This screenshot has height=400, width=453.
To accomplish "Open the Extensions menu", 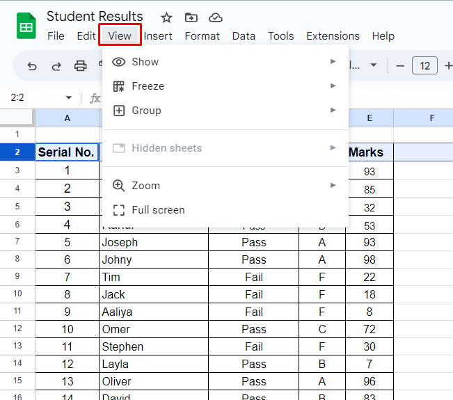I will click(x=333, y=36).
